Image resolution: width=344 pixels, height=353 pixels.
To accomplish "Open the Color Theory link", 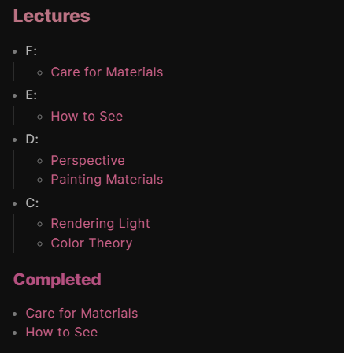I will tap(91, 243).
